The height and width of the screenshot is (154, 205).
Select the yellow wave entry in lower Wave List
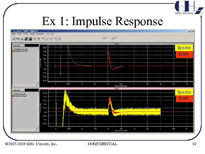20,94
